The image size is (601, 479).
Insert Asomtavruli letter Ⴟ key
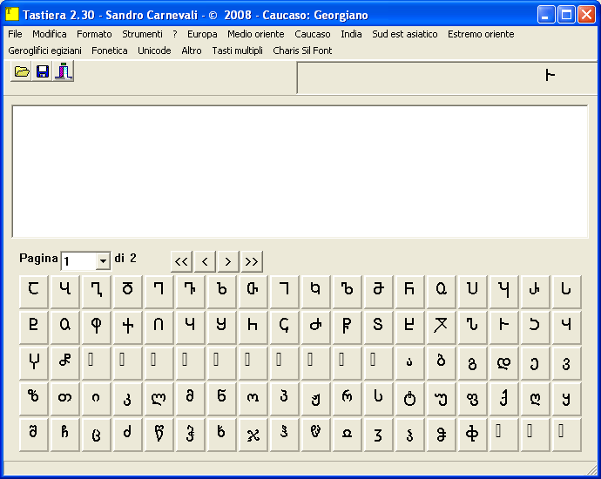(x=442, y=327)
